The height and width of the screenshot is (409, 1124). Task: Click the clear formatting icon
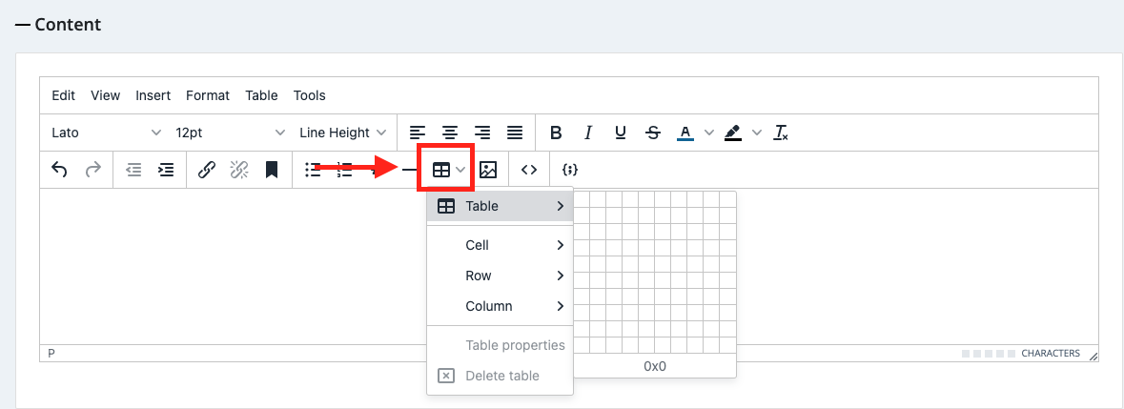coord(781,133)
